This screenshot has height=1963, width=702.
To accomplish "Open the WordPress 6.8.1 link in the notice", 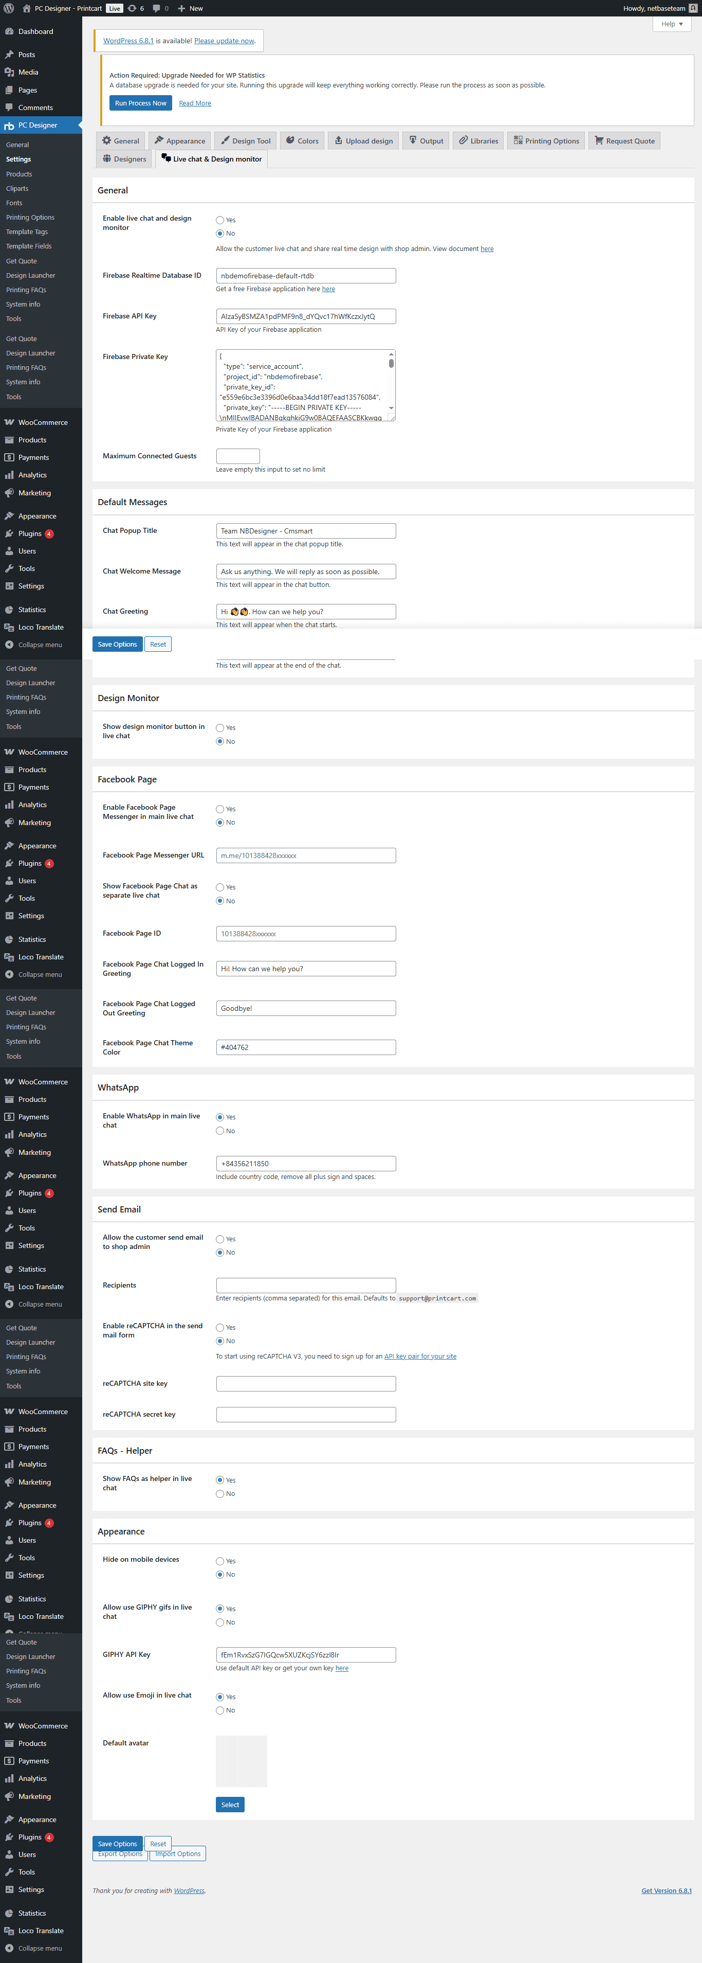I will 128,41.
